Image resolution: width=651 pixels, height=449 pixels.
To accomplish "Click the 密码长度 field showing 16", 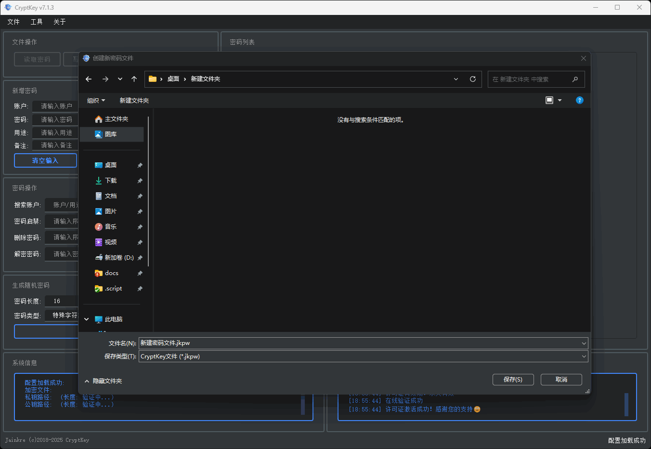I will click(61, 301).
